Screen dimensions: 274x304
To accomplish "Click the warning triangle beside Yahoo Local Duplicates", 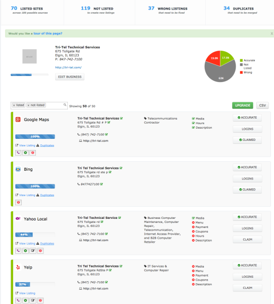I will (x=38, y=244).
